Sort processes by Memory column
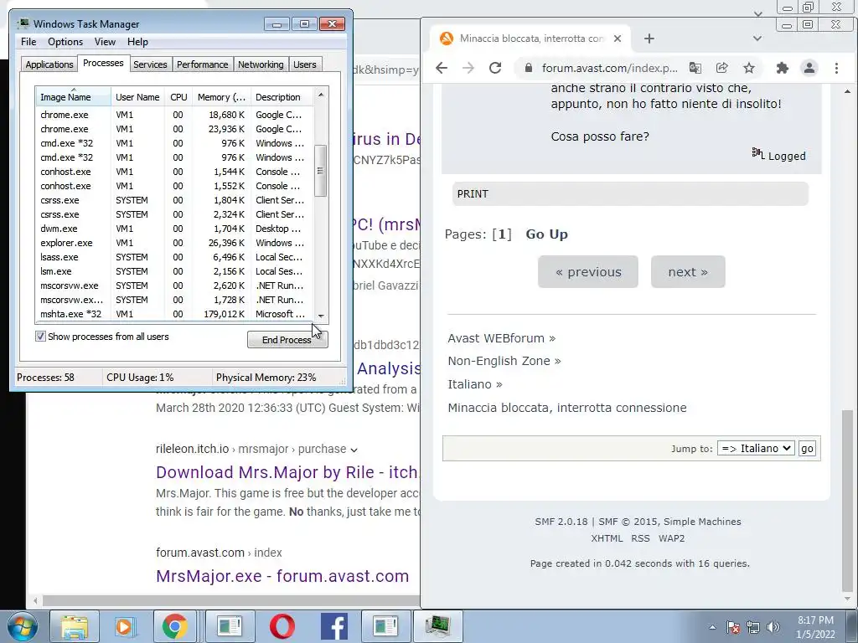This screenshot has width=858, height=643. click(221, 97)
